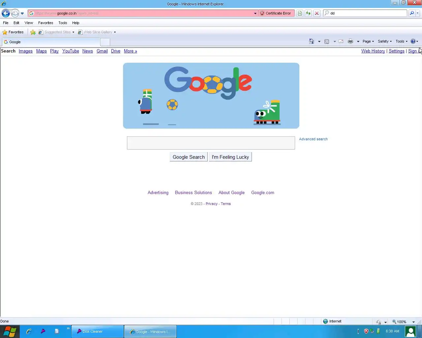Open the Gmail link
Image resolution: width=422 pixels, height=338 pixels.
click(x=102, y=51)
